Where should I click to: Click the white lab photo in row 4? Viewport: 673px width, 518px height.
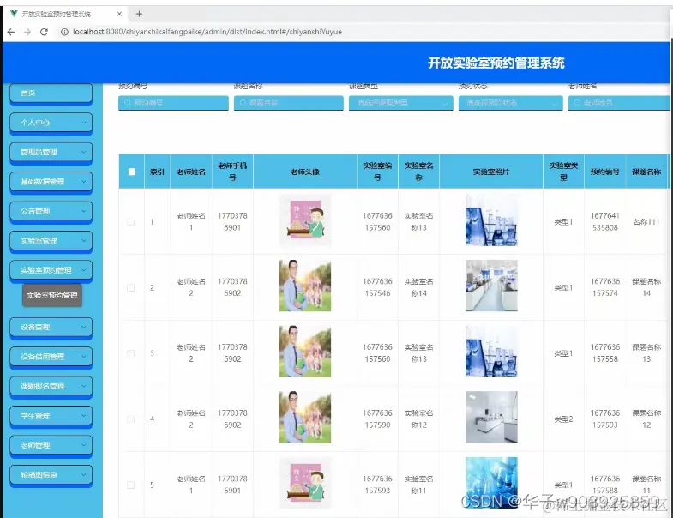pos(491,417)
